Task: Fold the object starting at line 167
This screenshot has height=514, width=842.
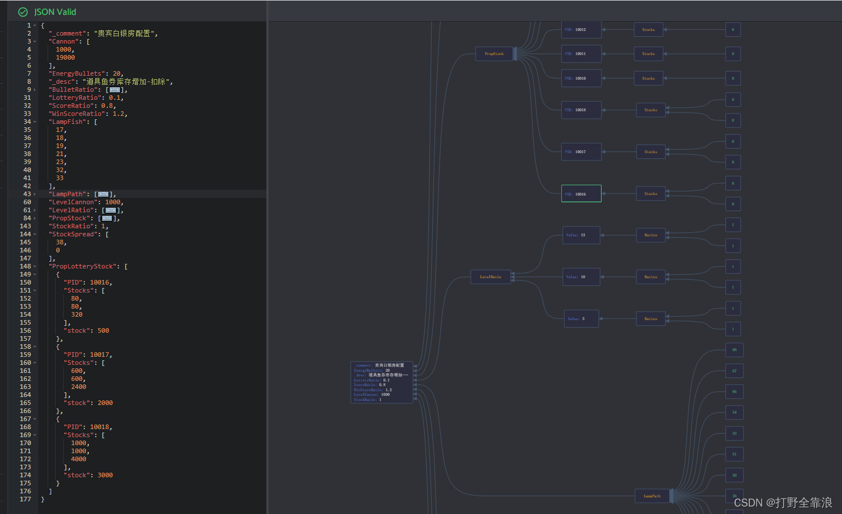Action: (x=34, y=419)
